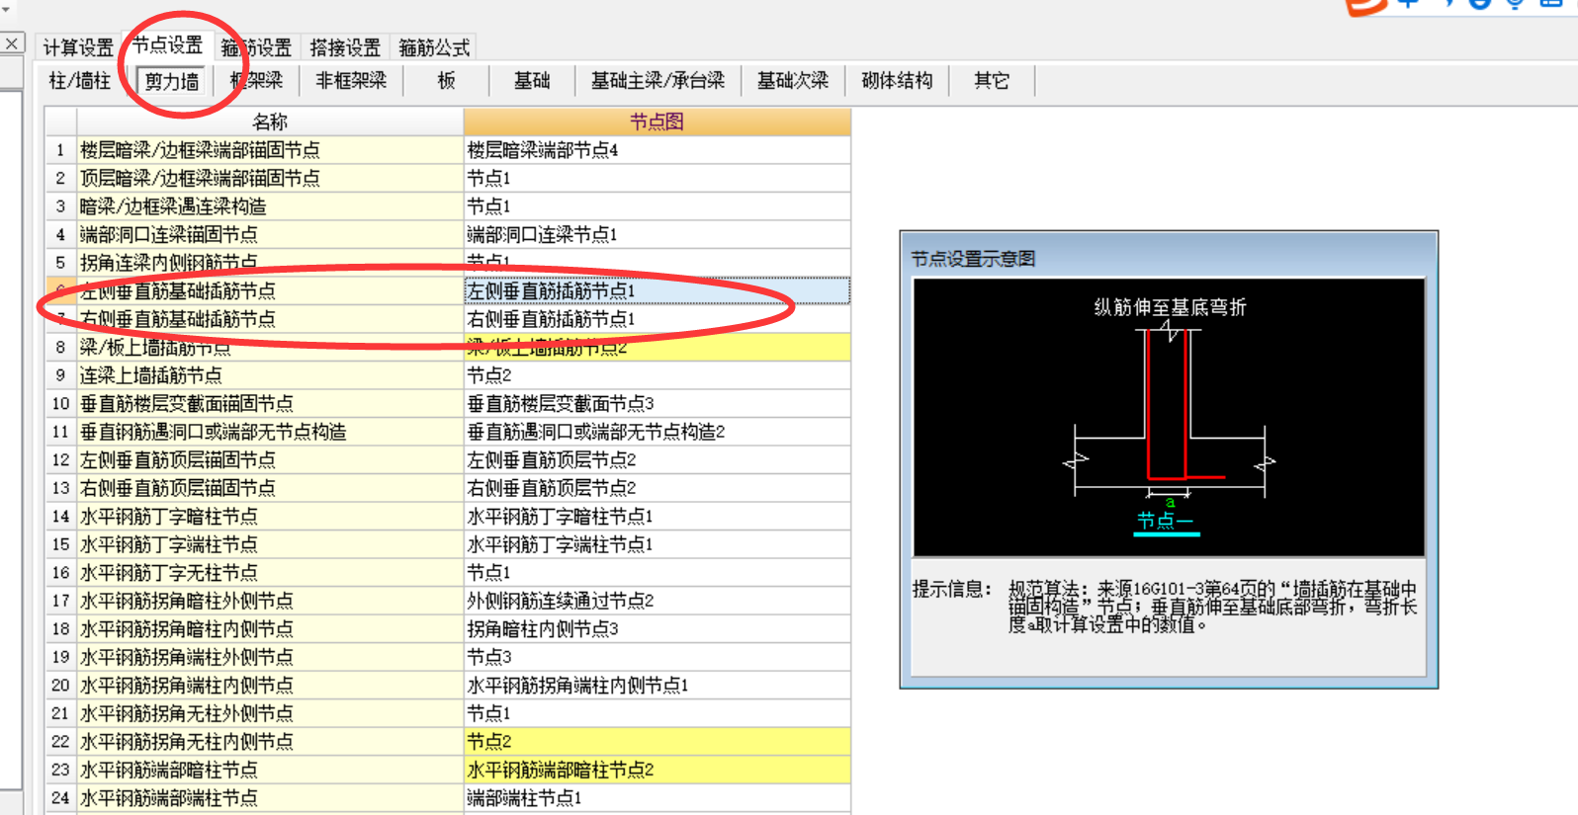Open the 搭接设置 tab

coord(345,47)
